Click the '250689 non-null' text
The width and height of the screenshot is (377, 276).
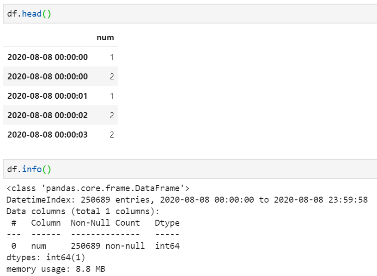click(108, 246)
